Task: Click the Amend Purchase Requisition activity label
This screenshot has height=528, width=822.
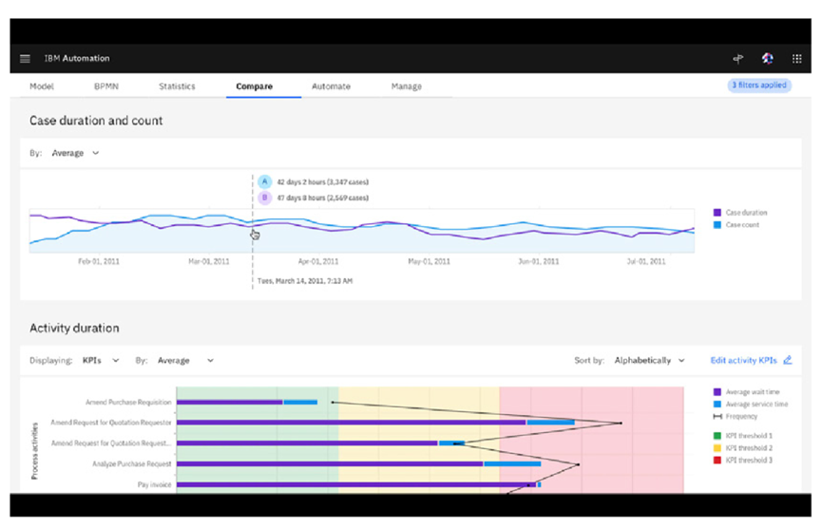Action: 128,403
